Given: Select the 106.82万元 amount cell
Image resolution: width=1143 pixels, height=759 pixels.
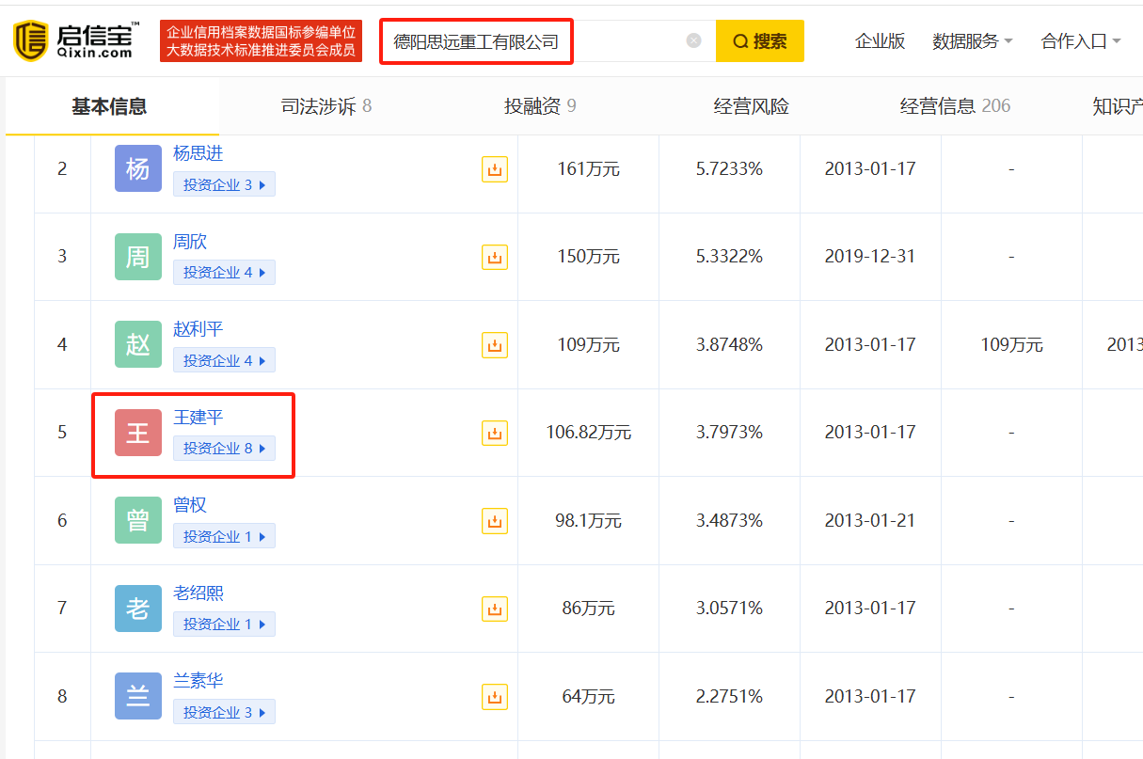Looking at the screenshot, I should pos(588,433).
